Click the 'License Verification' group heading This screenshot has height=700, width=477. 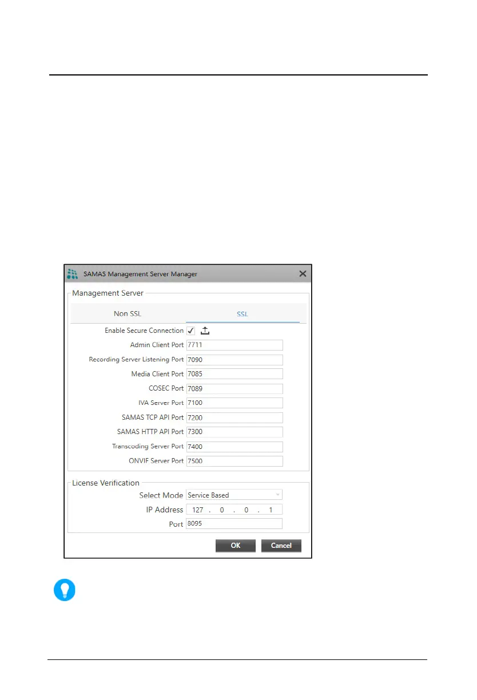click(106, 483)
